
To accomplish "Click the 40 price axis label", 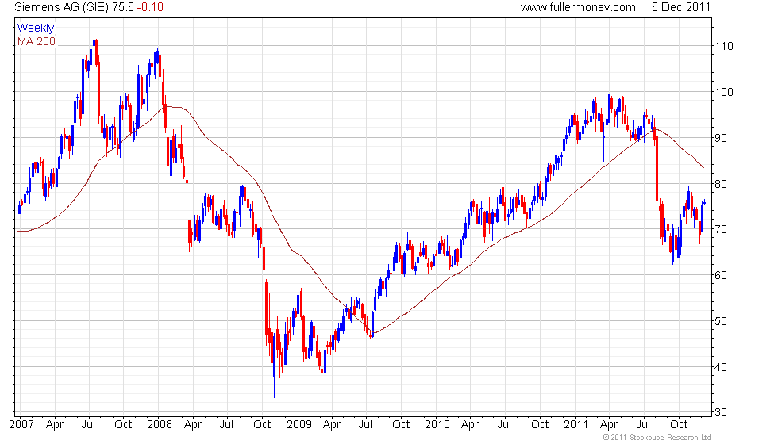I will 721,368.
